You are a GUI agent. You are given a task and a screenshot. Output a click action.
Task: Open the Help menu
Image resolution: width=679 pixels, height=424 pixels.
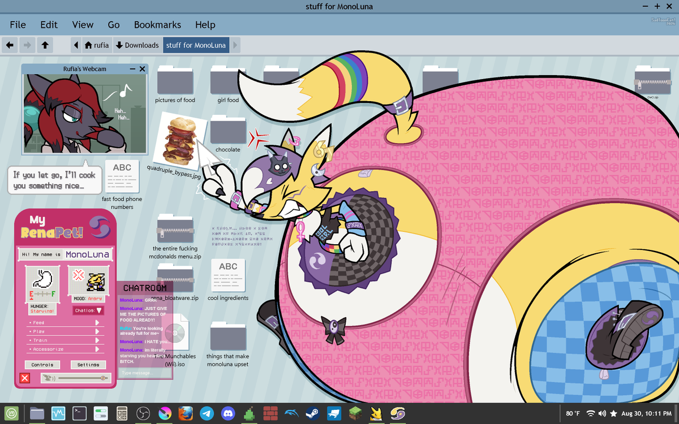[205, 24]
